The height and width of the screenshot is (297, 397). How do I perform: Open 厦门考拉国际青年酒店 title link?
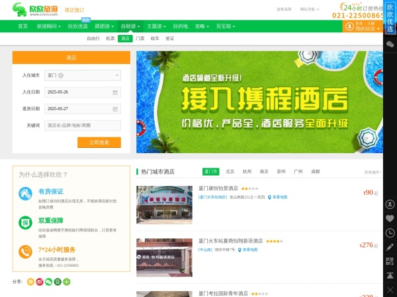223,294
